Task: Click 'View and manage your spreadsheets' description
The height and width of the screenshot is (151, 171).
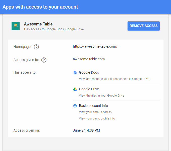Action: [114, 79]
